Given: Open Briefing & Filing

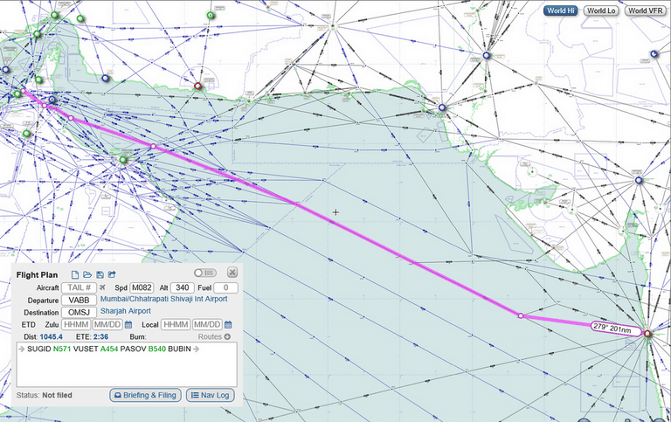Looking at the screenshot, I should click(146, 395).
